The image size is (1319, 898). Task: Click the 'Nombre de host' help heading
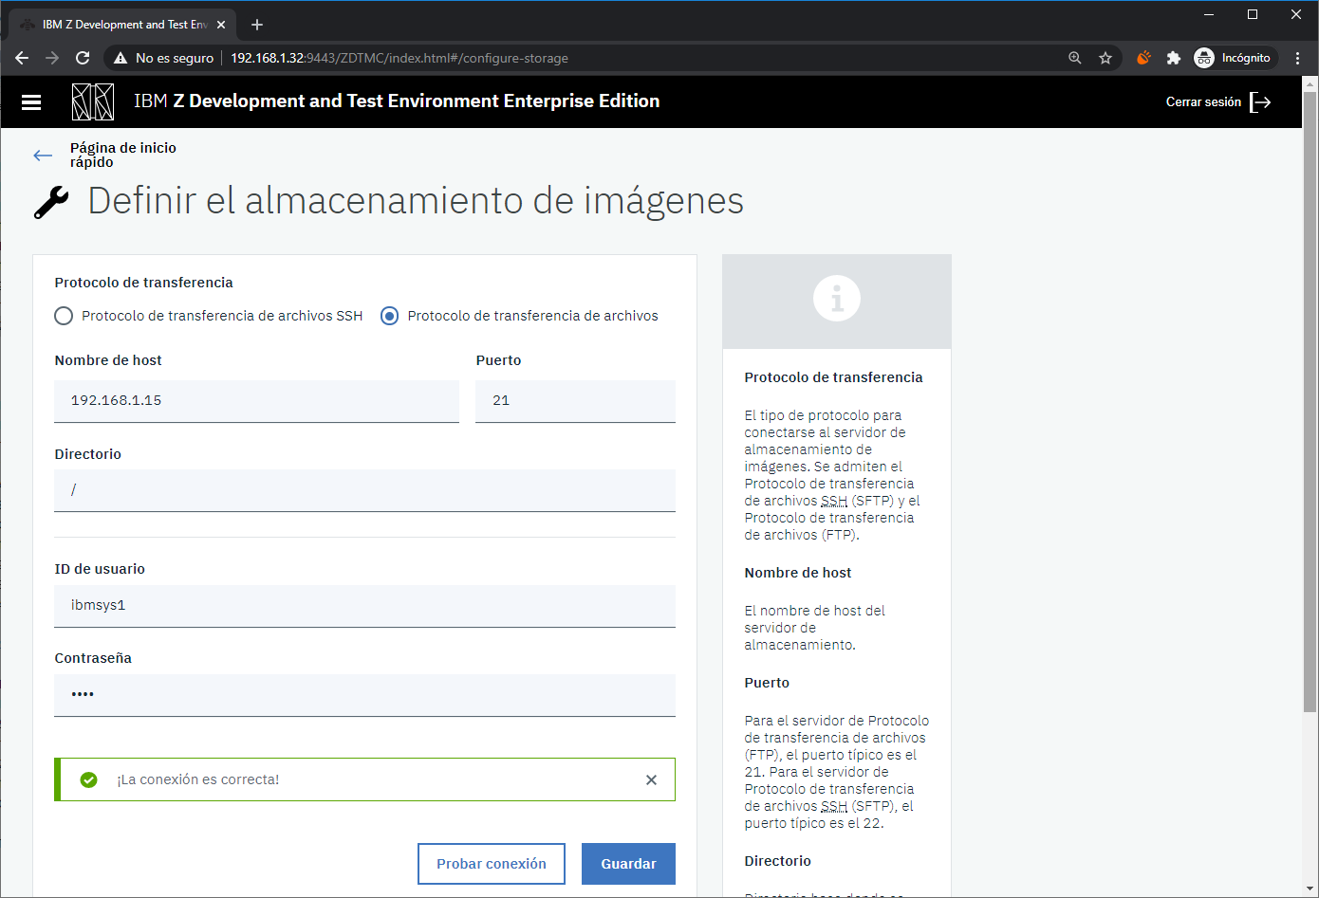click(798, 573)
